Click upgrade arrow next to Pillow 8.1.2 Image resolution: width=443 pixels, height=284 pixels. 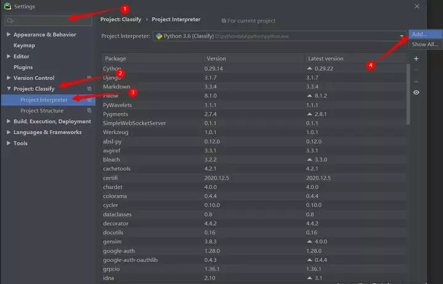pyautogui.click(x=309, y=96)
